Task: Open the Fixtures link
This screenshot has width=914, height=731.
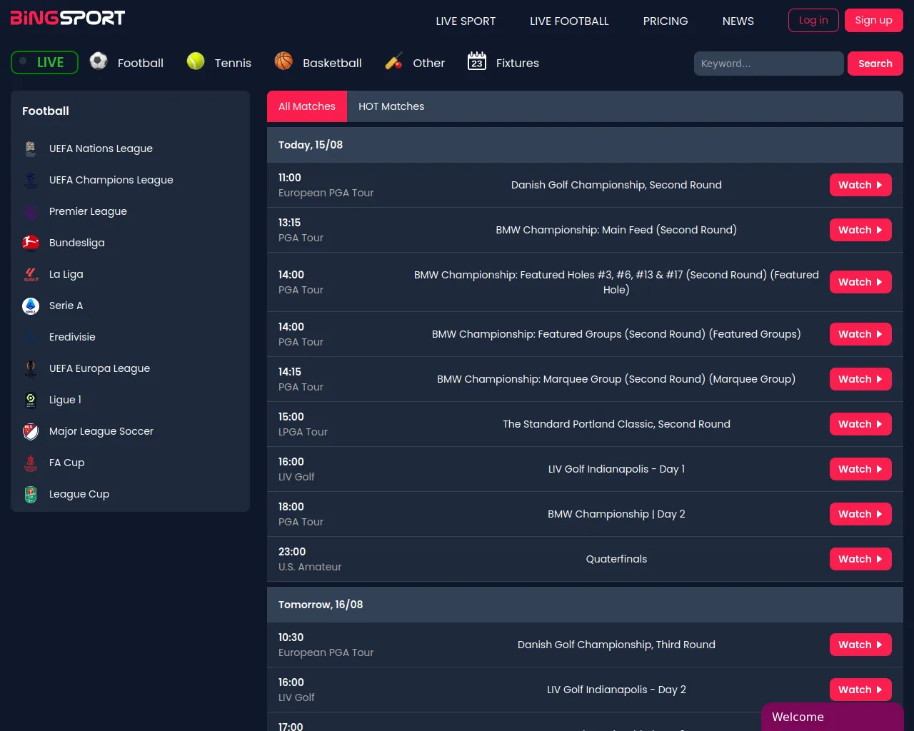Action: click(517, 63)
